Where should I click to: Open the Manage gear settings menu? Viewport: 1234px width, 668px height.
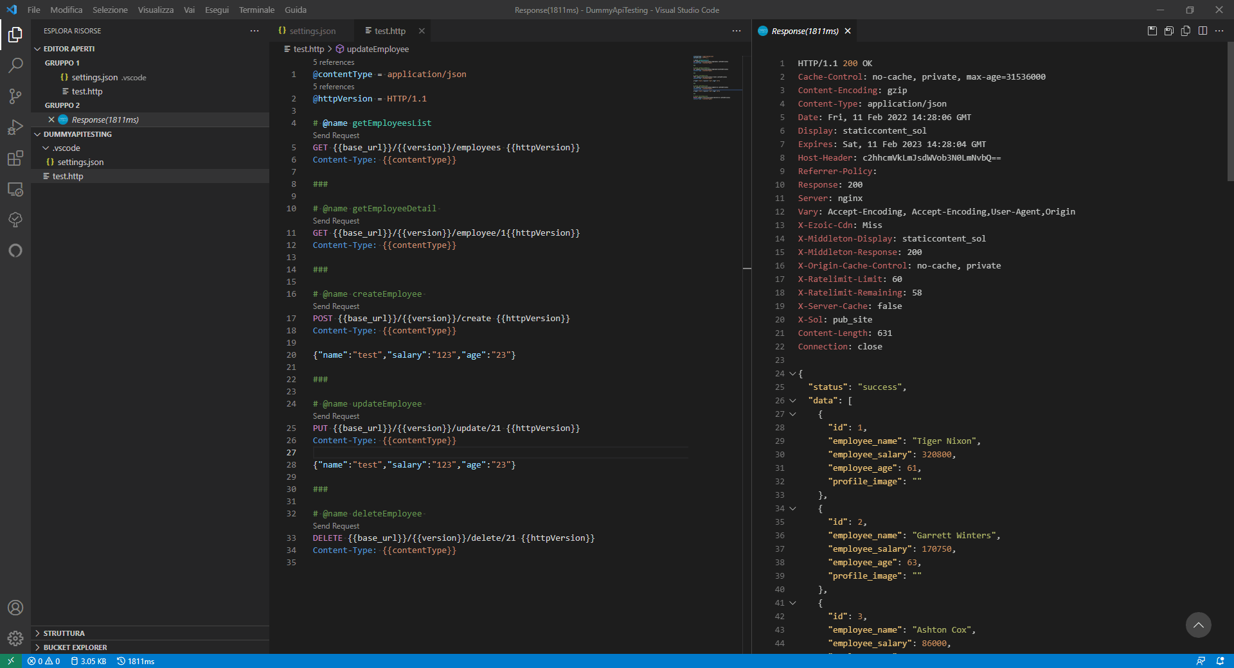click(15, 638)
